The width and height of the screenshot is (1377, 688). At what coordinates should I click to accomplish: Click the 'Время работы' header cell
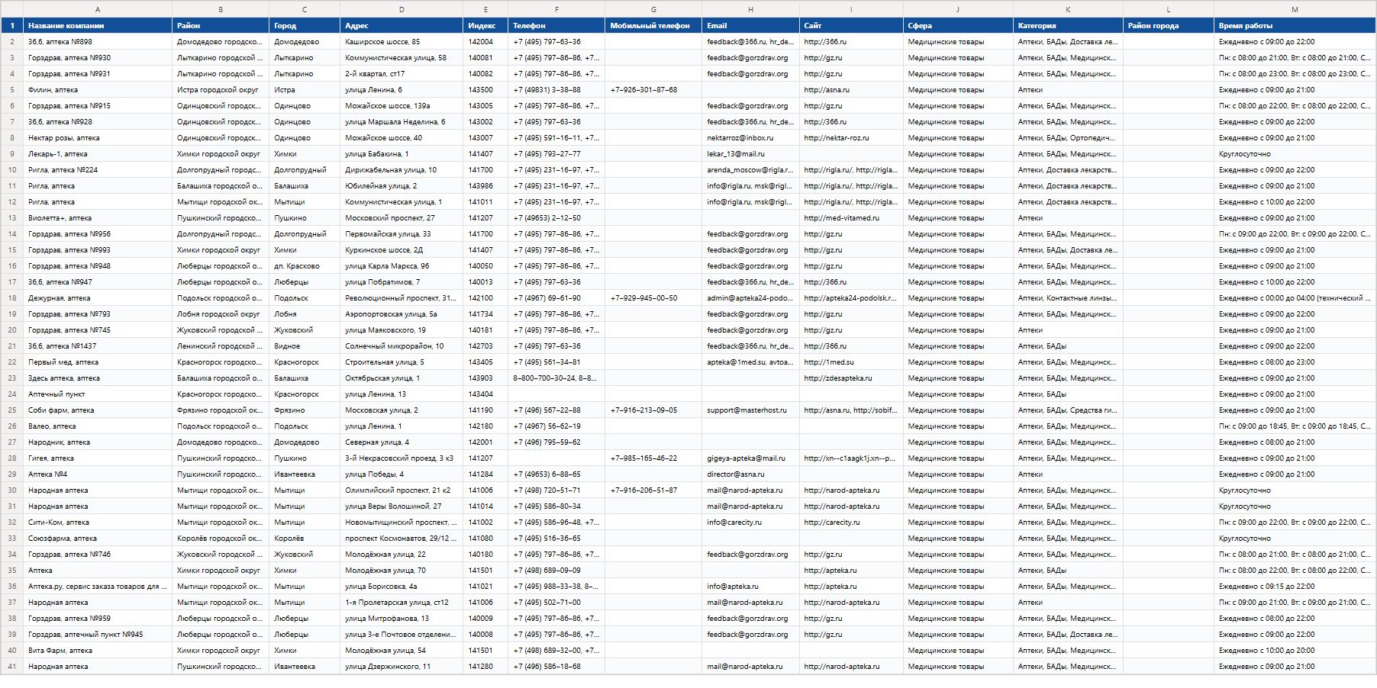(x=1295, y=26)
